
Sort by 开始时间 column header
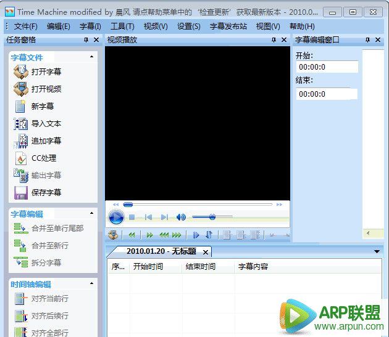[x=156, y=267]
